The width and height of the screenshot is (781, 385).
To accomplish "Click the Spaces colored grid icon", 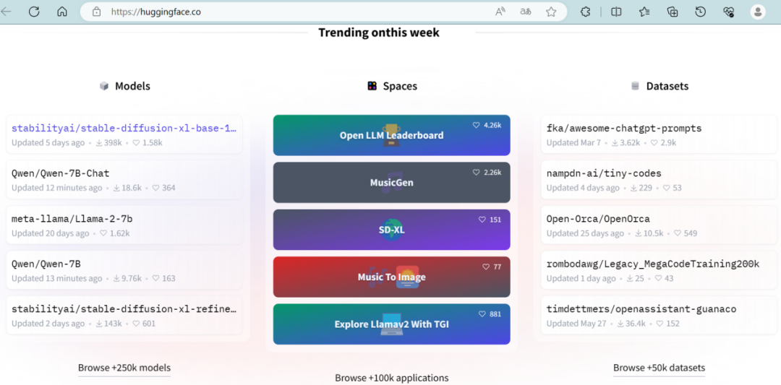I will tap(372, 86).
